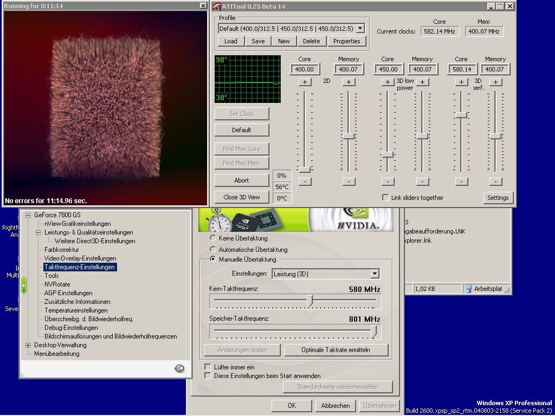This screenshot has height=416, width=555.
Task: Collapse Leistungs- & Qualitätseinstellungen node
Action: (38, 232)
